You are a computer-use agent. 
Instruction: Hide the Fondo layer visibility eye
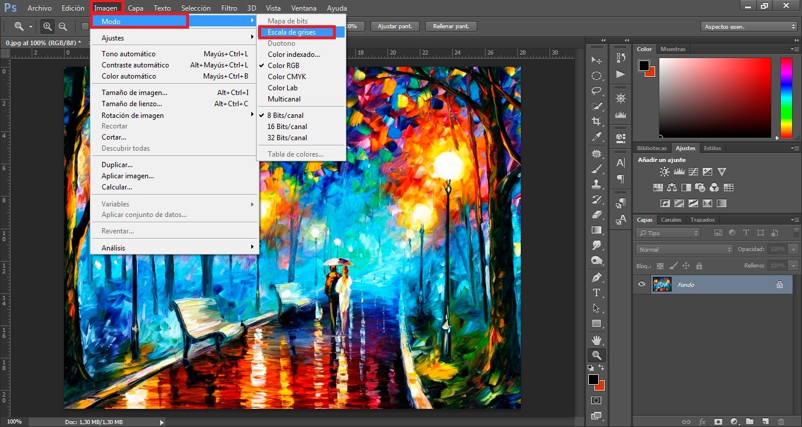click(642, 284)
